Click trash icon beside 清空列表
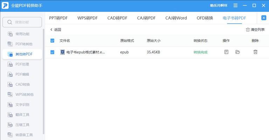The image size is (269, 140). coord(248,30)
